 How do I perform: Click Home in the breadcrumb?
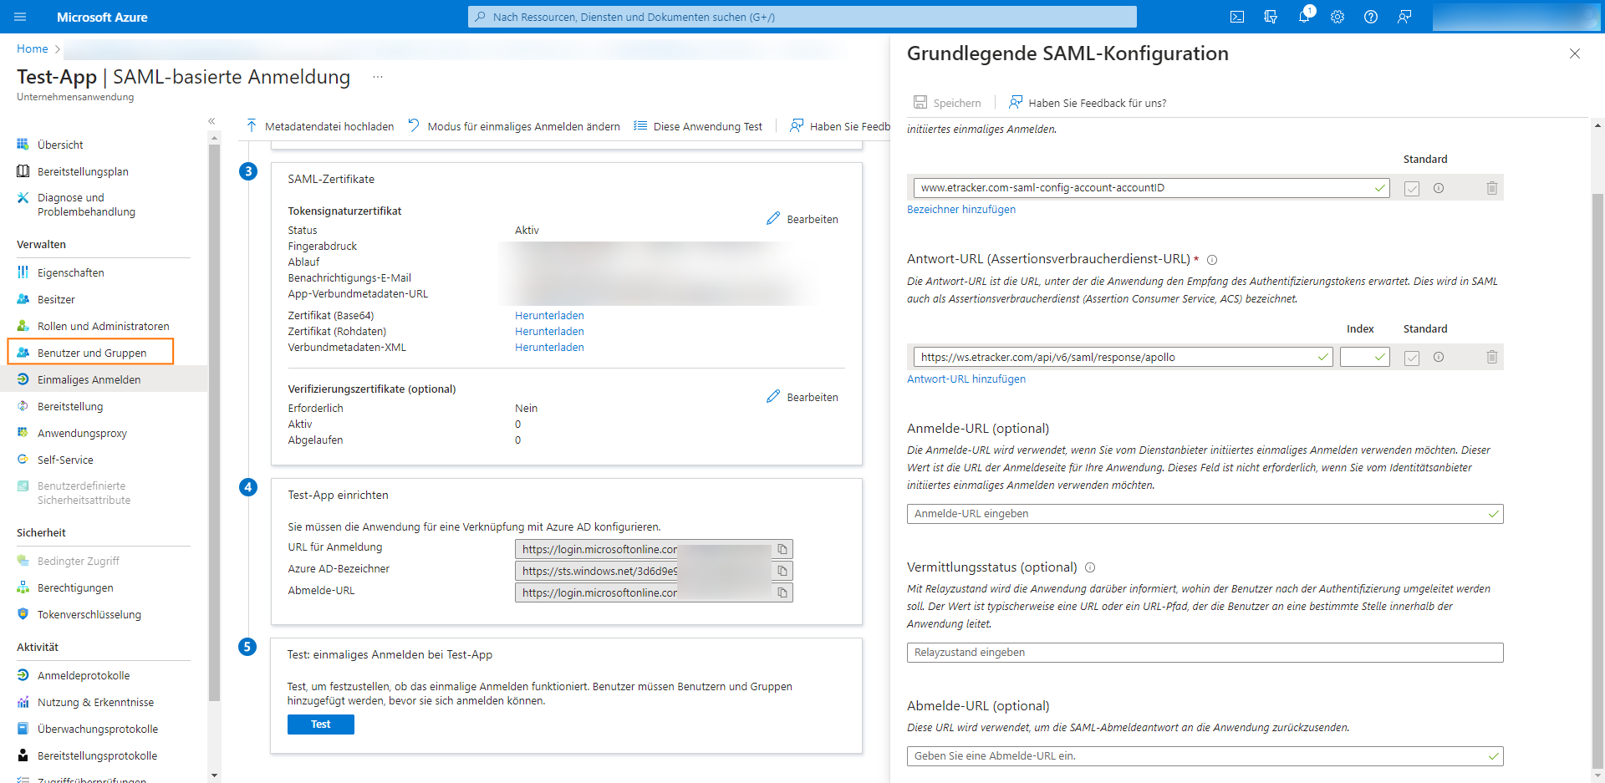tap(33, 49)
